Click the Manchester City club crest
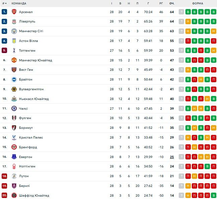The image size is (217, 200). coord(14,31)
